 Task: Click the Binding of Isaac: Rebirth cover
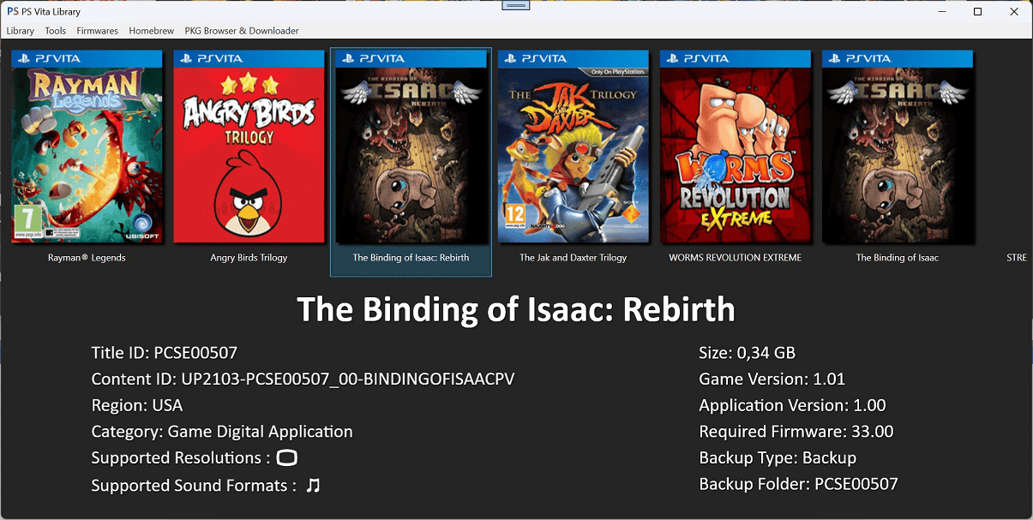(x=411, y=146)
